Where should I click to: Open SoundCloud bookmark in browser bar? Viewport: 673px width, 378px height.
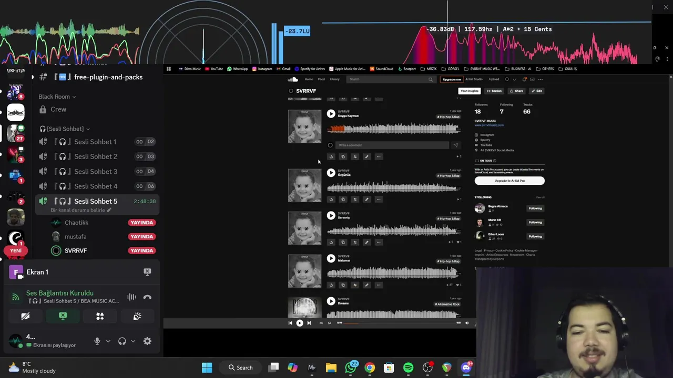(x=382, y=69)
